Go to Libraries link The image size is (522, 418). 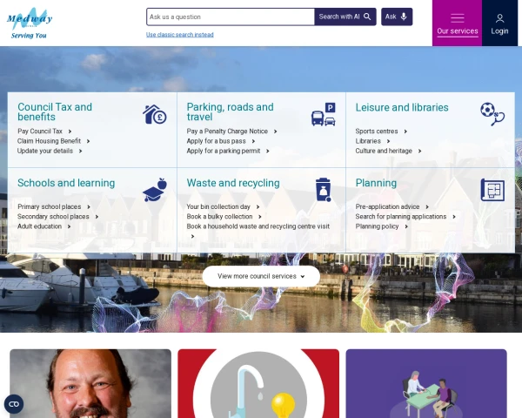pyautogui.click(x=368, y=141)
